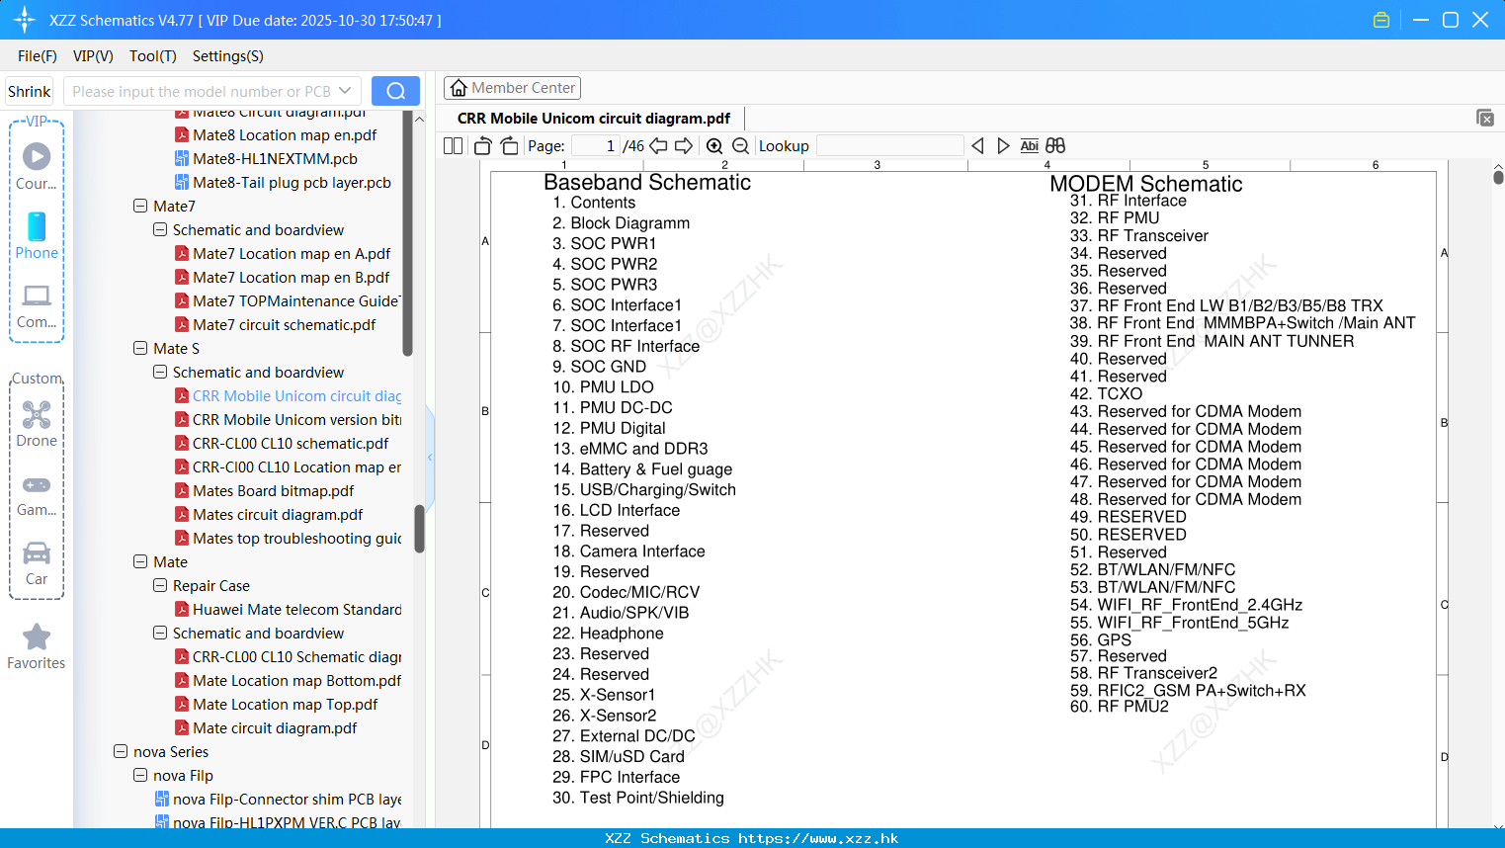Zoom out of the PDF

pos(740,145)
